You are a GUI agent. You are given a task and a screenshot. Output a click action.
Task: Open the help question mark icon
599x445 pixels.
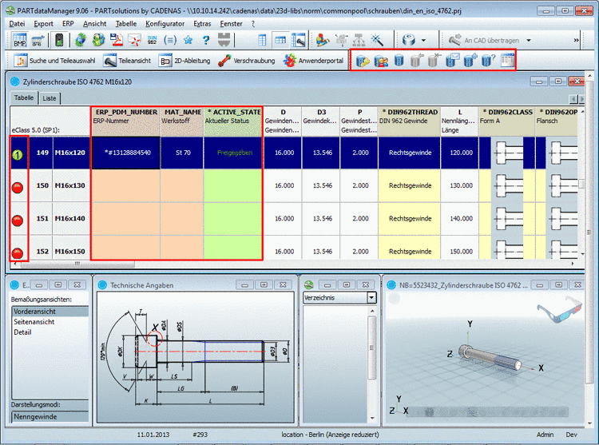point(206,39)
